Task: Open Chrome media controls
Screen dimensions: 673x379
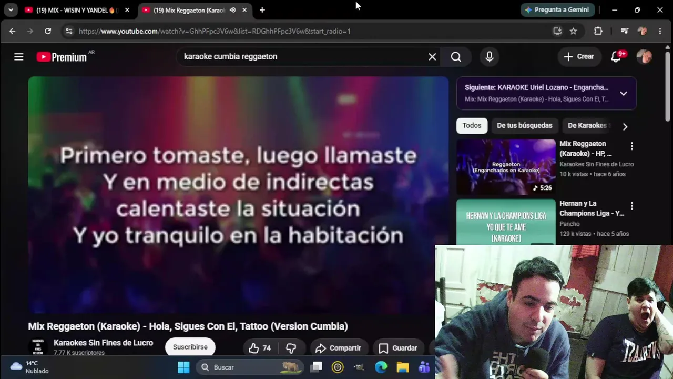Action: 625,31
